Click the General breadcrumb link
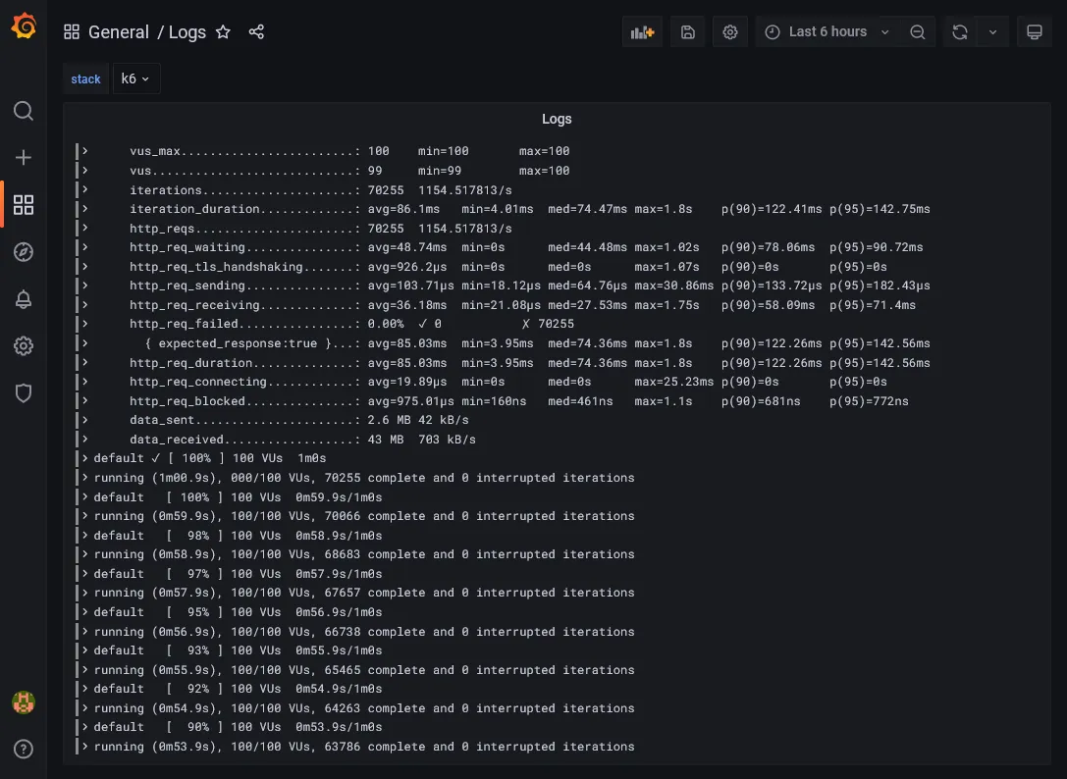Viewport: 1067px width, 779px height. (x=119, y=32)
